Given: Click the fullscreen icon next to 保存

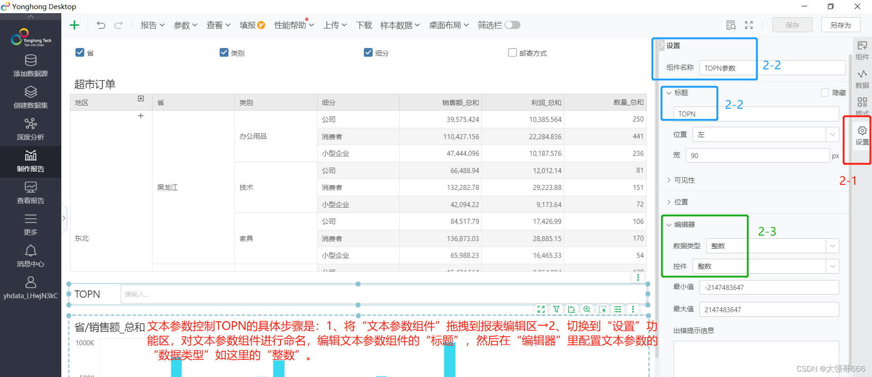Looking at the screenshot, I should [x=749, y=25].
